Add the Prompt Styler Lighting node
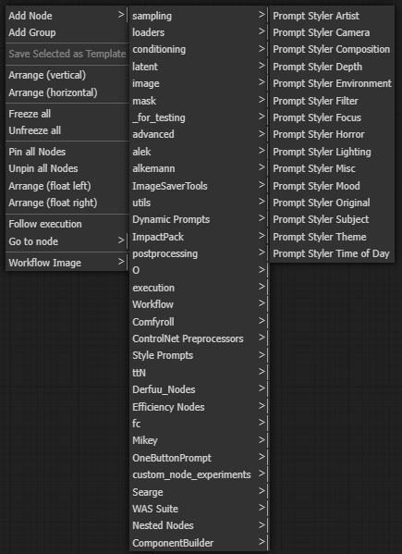402x554 pixels. click(x=332, y=152)
